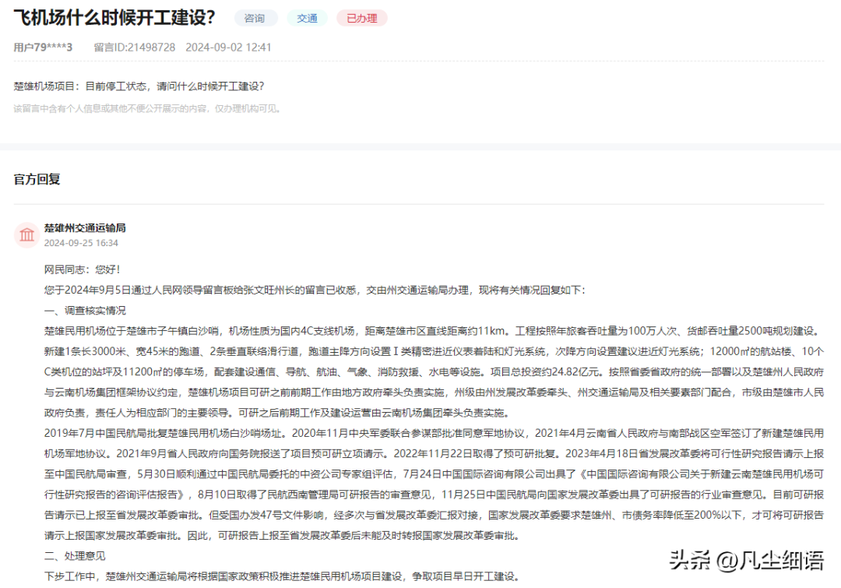This screenshot has height=588, width=841.
Task: Click the 头条 @凡尘细语 watermark
Action: click(746, 560)
